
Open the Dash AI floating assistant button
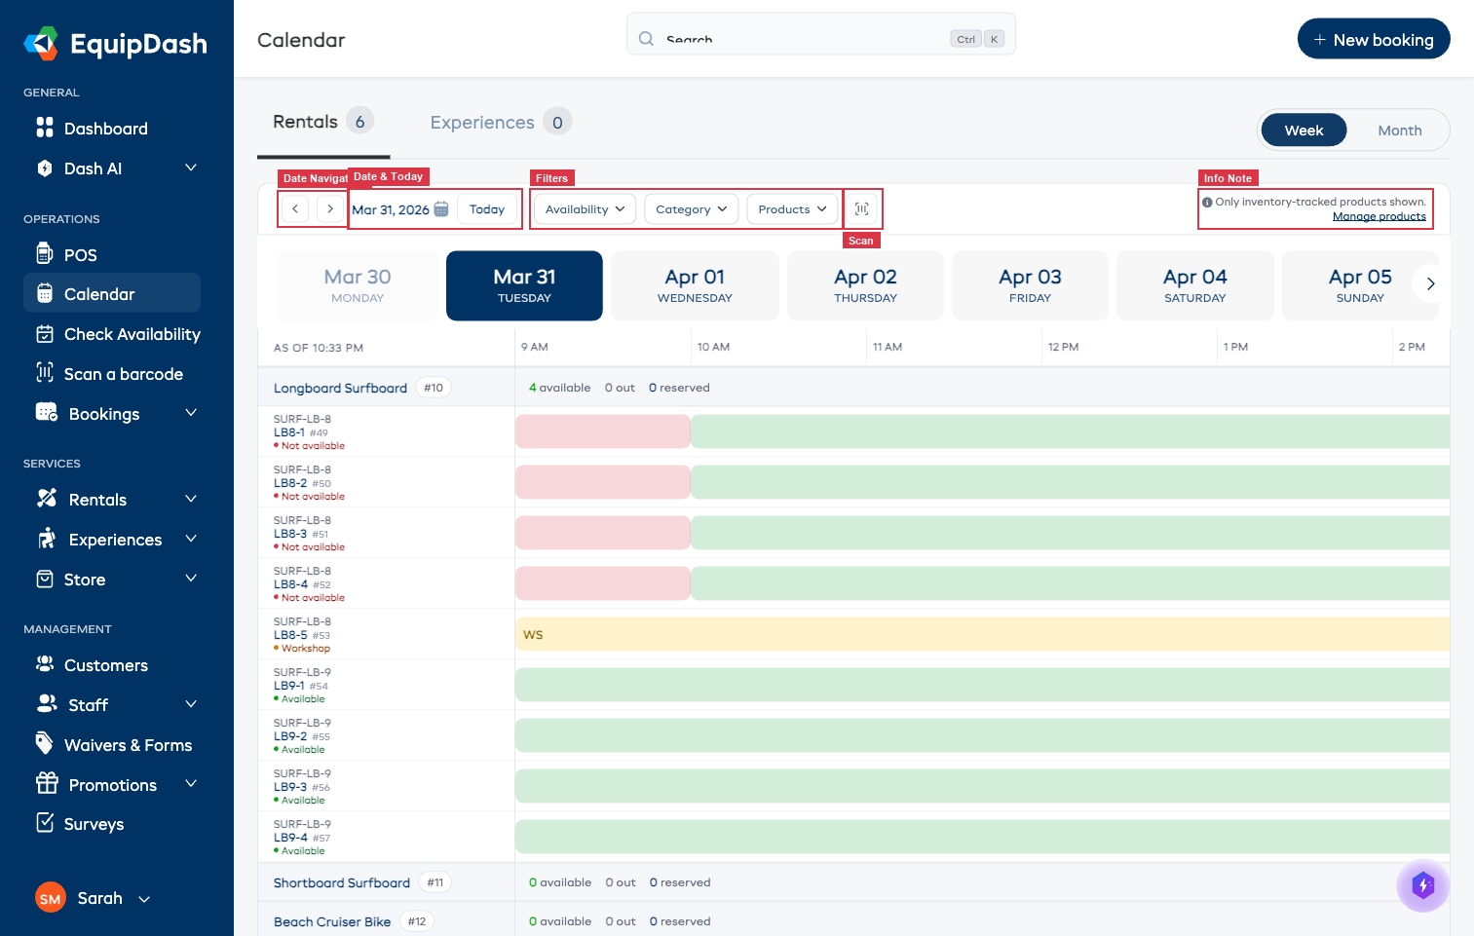coord(1422,884)
